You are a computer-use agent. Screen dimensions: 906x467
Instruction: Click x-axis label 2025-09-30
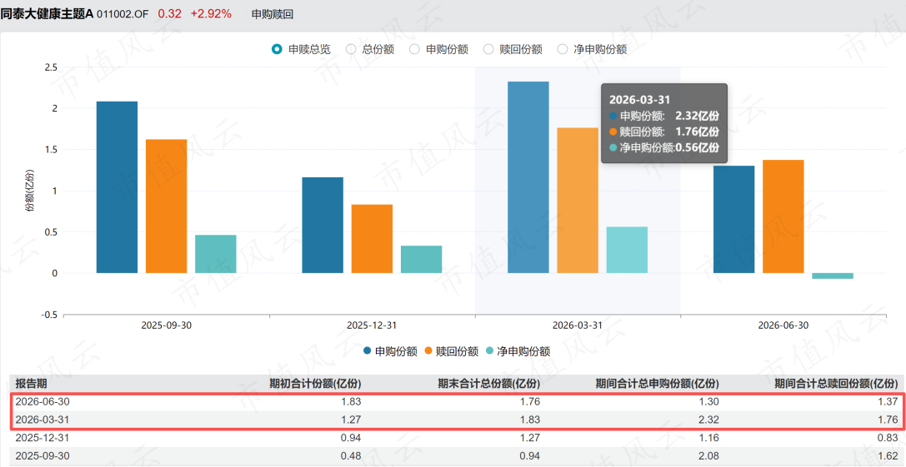pyautogui.click(x=167, y=325)
